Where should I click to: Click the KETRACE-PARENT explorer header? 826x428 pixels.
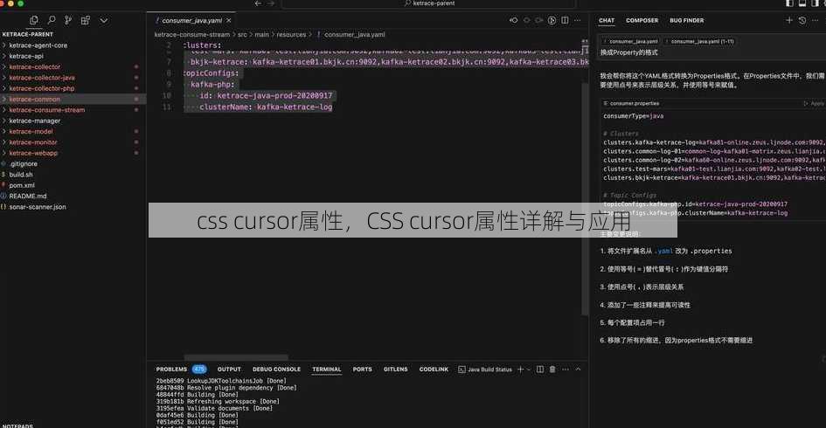click(x=27, y=34)
